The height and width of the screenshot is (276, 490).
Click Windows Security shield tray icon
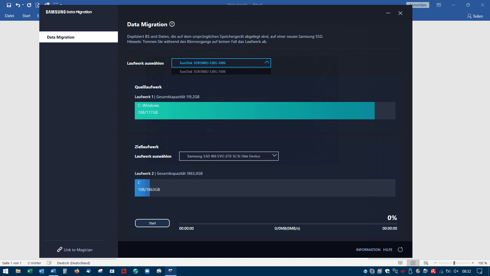tap(387, 271)
